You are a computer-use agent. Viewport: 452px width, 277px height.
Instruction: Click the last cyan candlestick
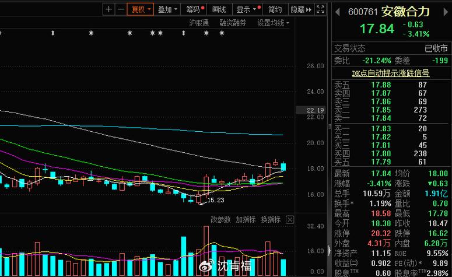pos(283,166)
